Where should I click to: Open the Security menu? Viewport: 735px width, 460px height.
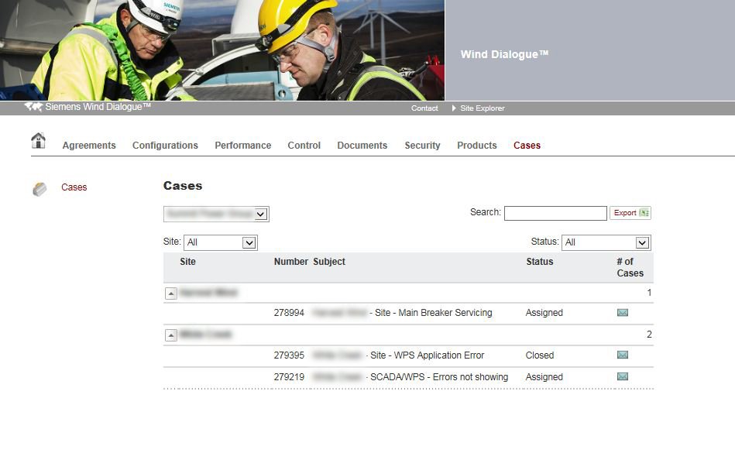pos(422,146)
